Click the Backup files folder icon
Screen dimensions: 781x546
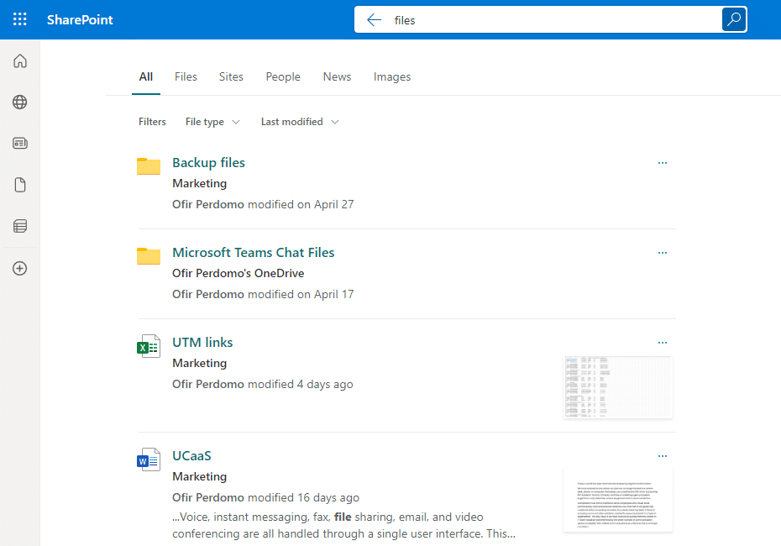149,165
